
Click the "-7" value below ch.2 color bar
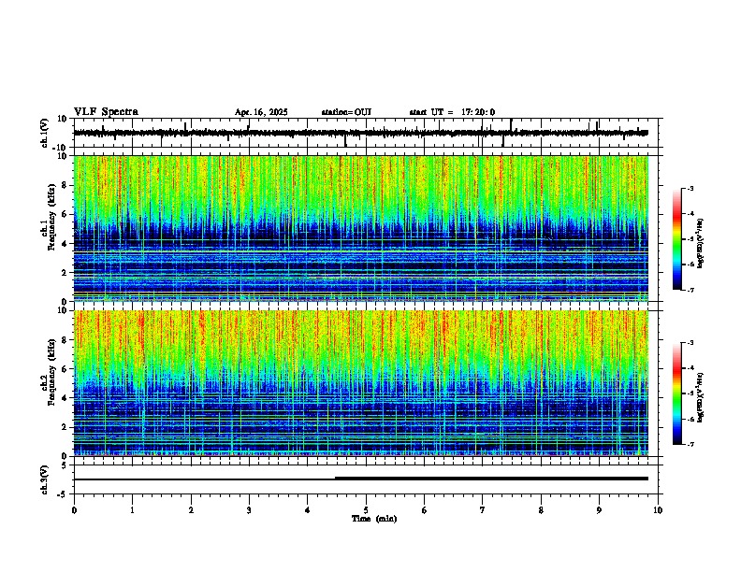[690, 444]
